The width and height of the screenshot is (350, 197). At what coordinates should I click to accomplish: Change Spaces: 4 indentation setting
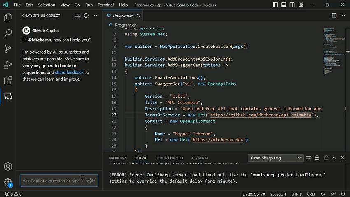pos(278,194)
